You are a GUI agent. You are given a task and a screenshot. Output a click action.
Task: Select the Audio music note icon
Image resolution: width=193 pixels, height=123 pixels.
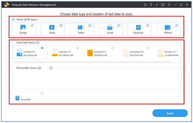52,27
